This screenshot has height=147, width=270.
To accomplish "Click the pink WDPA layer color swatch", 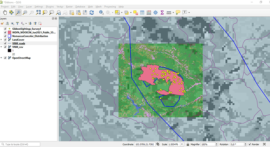I will [9, 32].
